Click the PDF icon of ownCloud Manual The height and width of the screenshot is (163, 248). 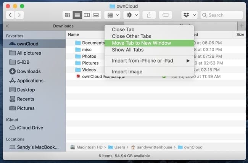point(78,76)
